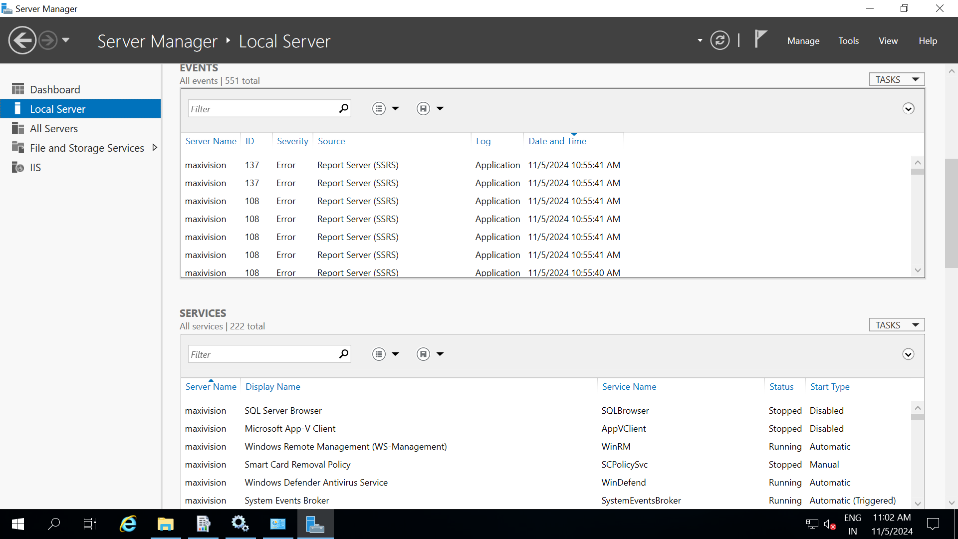
Task: Open the notifications flag
Action: (760, 39)
